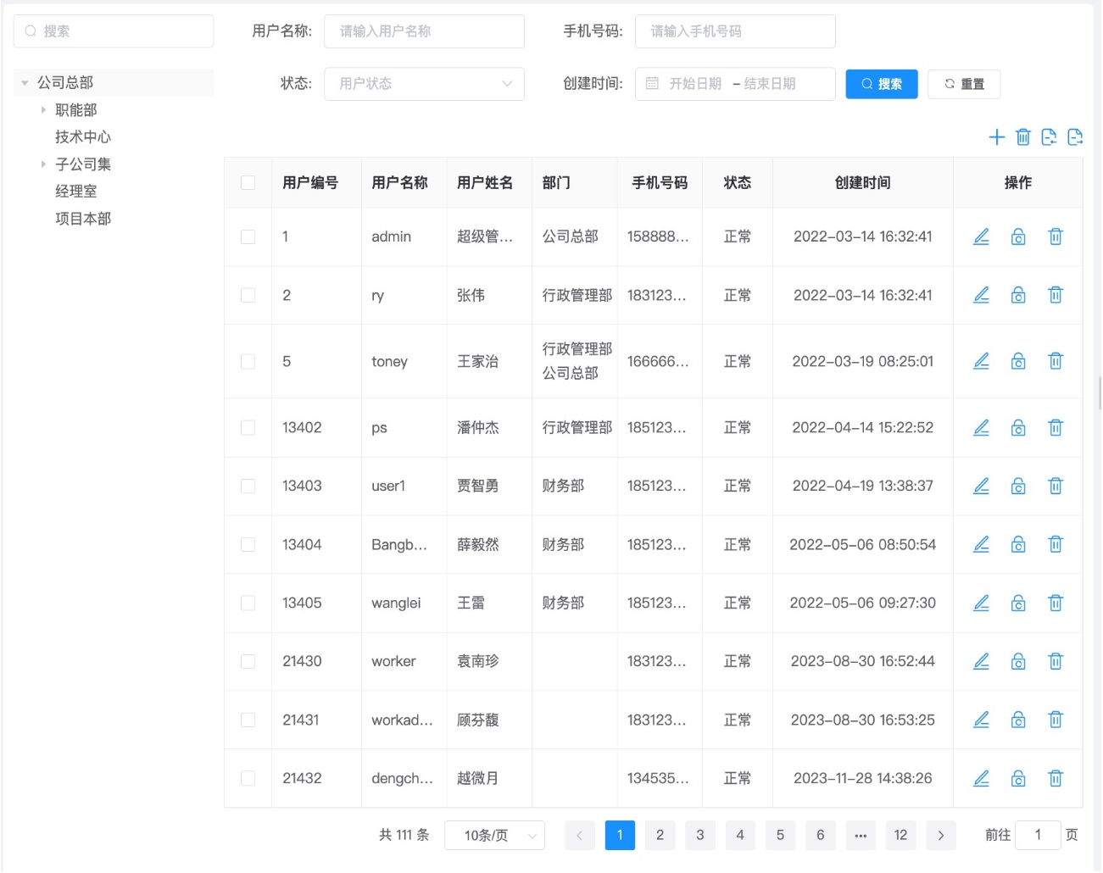Edit the admin user row
1103x873 pixels.
981,236
